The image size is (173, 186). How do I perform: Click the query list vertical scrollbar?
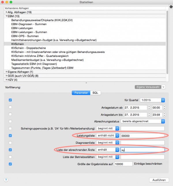[167, 42]
